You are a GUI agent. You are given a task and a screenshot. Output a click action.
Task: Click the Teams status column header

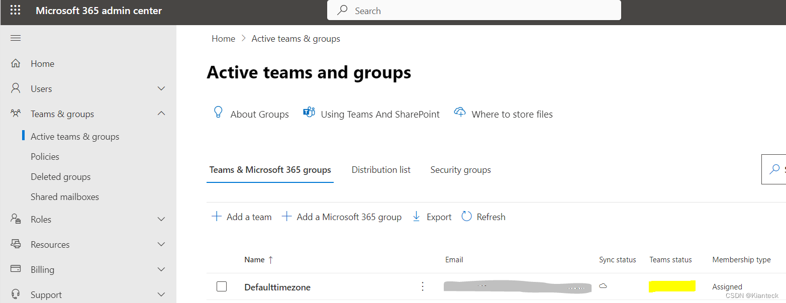670,260
